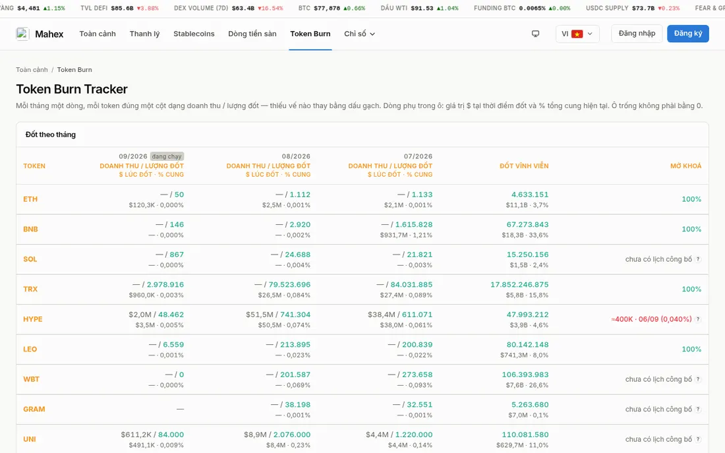Click the 08/2026 month header
The width and height of the screenshot is (725, 453).
(x=296, y=156)
